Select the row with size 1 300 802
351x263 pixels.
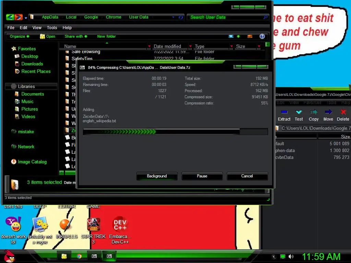[313, 151]
